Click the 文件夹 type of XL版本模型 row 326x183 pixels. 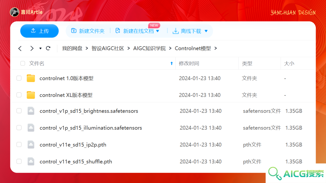[x=249, y=95]
